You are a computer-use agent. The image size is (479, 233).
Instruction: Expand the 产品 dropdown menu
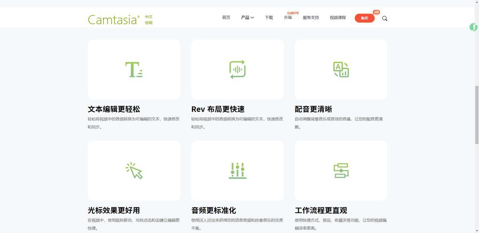(247, 18)
